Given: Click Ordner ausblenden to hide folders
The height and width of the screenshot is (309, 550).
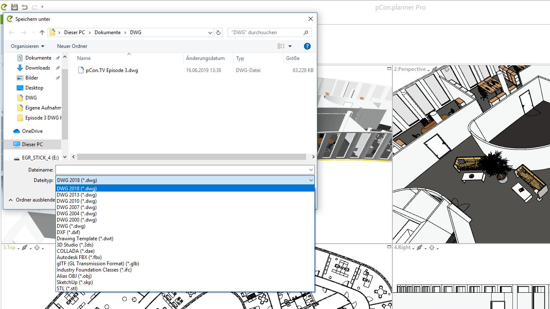Looking at the screenshot, I should coord(32,200).
